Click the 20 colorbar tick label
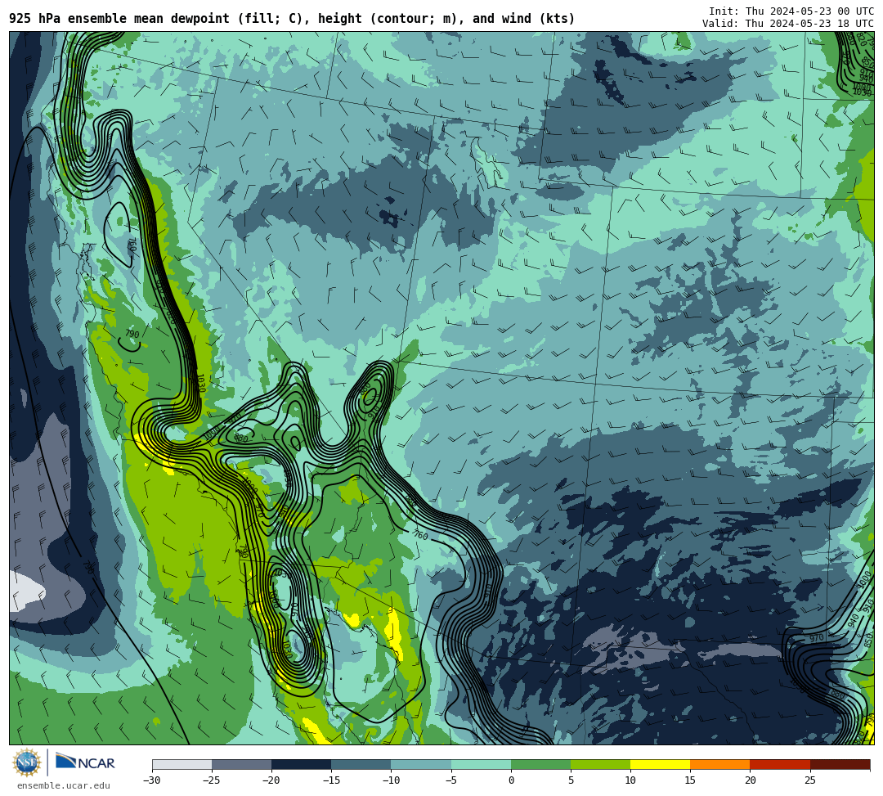This screenshot has width=883, height=796. click(750, 780)
